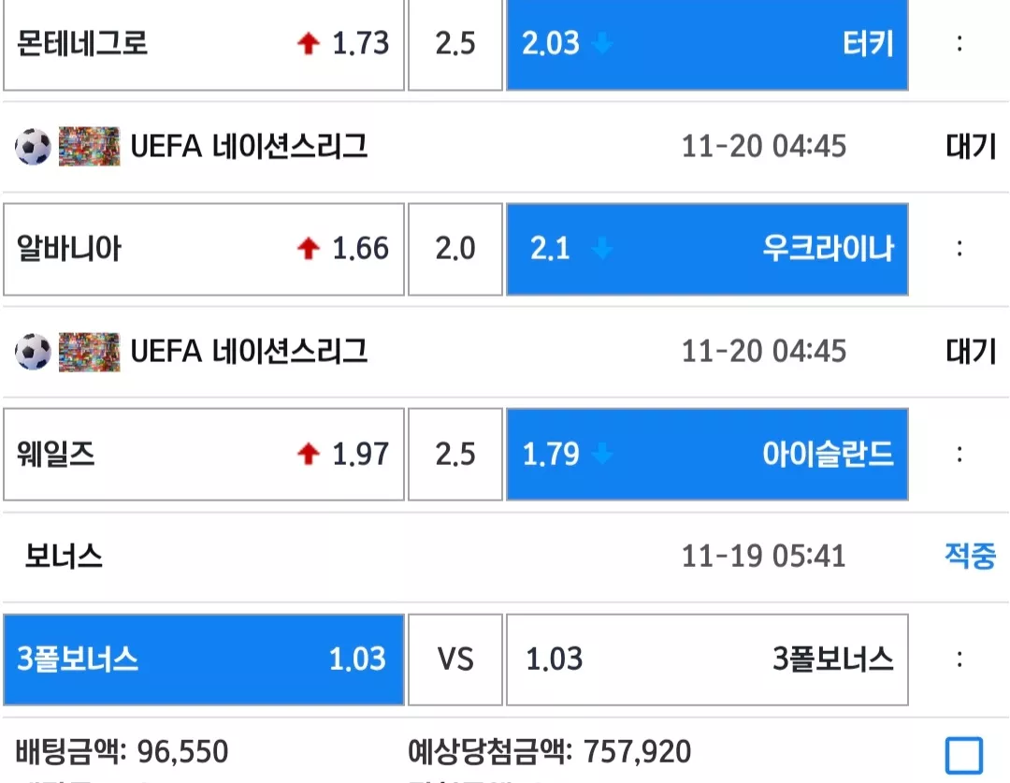Click the red up arrow next to 1.73
Screen dimensions: 1010x783
coord(309,44)
